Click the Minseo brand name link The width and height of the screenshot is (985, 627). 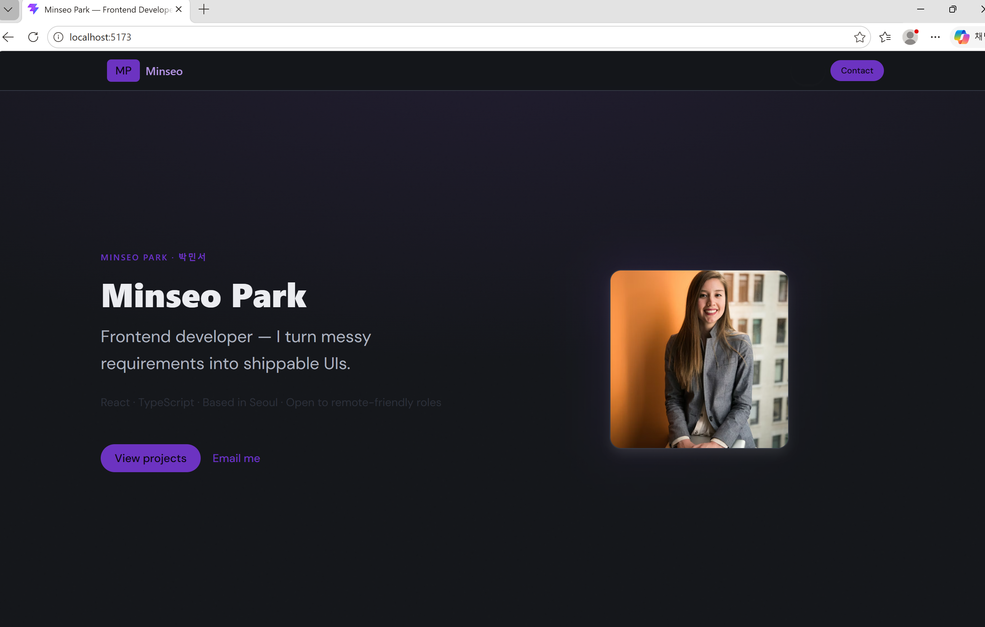point(164,71)
